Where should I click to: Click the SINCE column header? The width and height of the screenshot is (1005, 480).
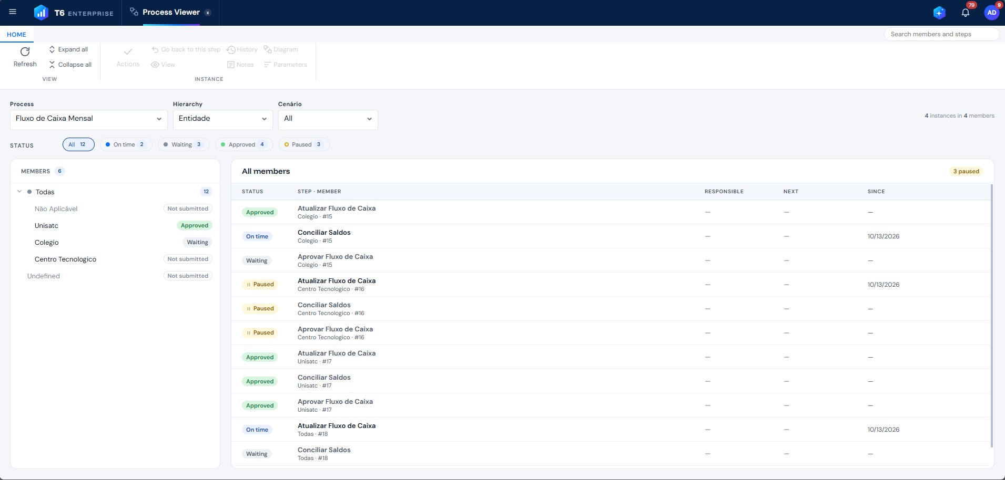(x=876, y=192)
